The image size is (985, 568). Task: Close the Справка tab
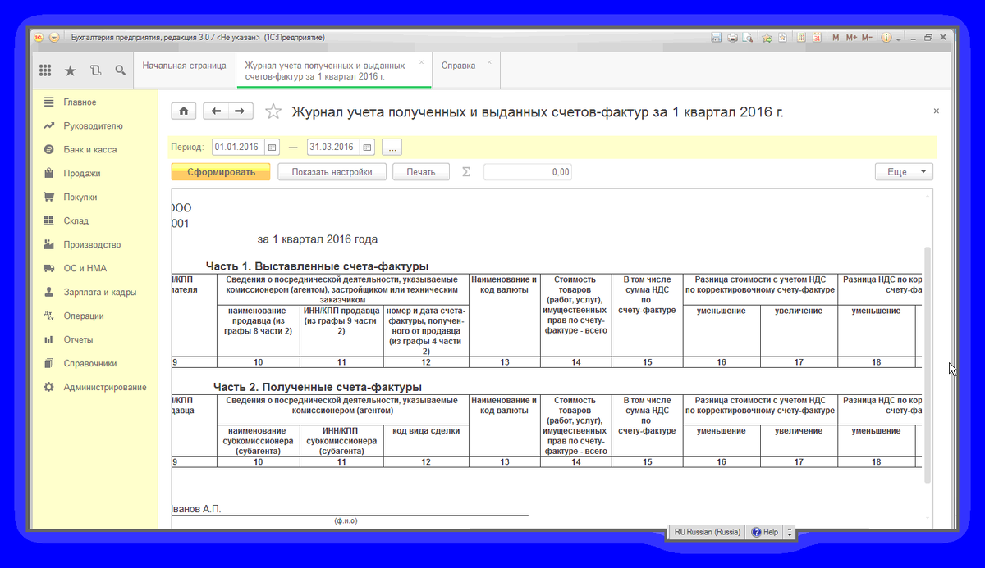tap(490, 62)
